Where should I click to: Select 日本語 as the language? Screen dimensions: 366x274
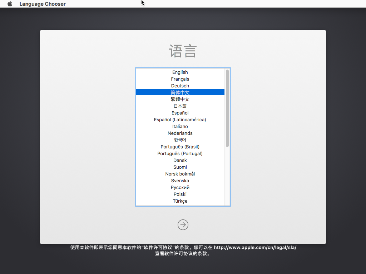coord(180,106)
